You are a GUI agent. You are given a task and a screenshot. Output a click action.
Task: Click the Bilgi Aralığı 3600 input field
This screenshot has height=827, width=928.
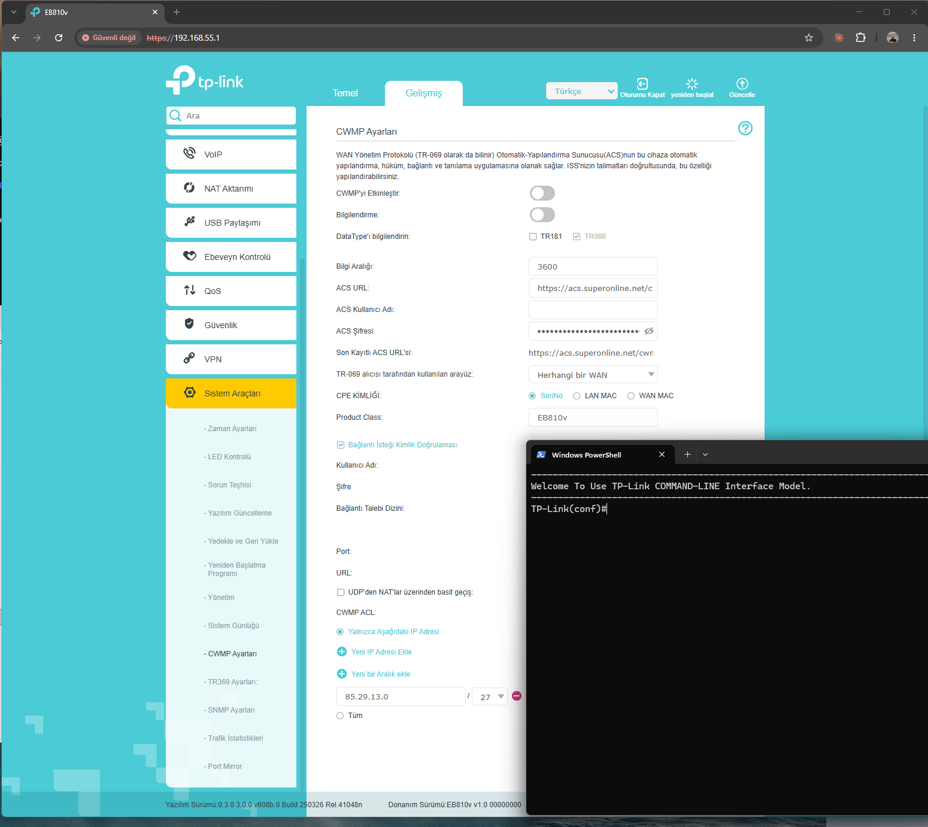click(593, 266)
